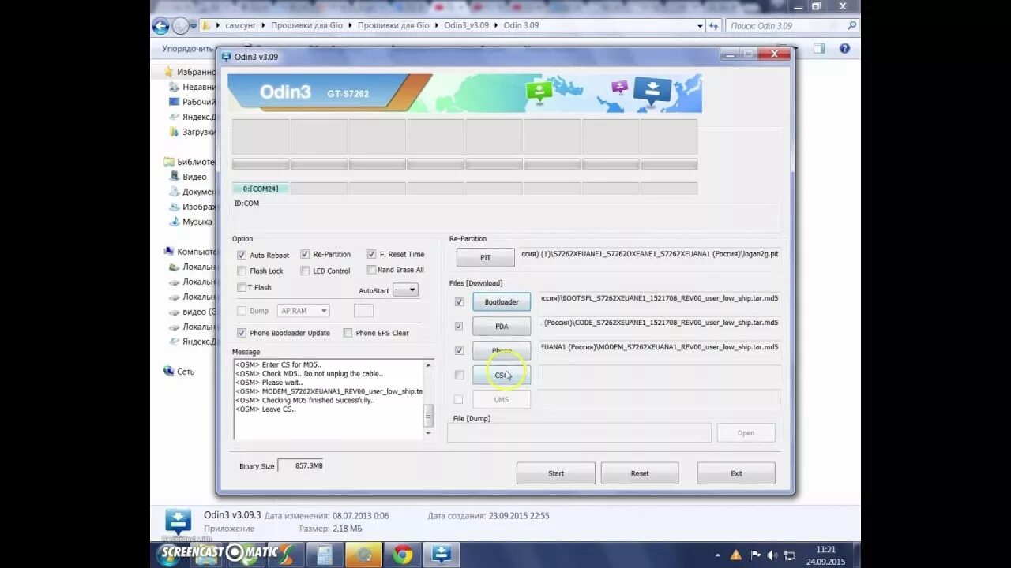Uncheck Phone Bootloader Update

242,333
